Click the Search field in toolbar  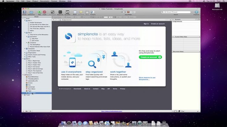point(176,12)
